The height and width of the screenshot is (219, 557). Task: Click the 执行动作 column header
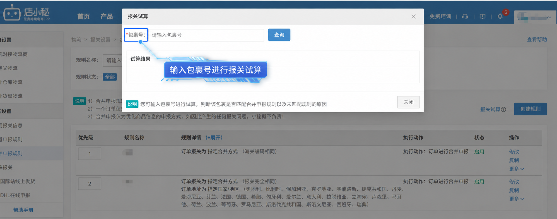[x=413, y=137]
